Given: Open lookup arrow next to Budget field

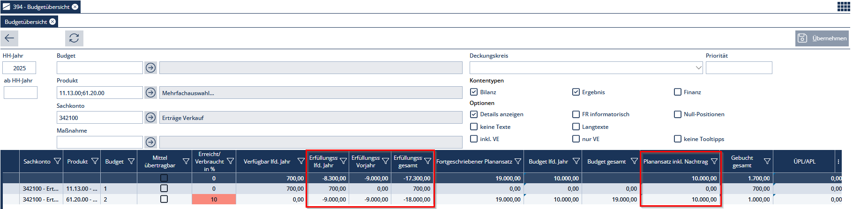Looking at the screenshot, I should [x=150, y=68].
